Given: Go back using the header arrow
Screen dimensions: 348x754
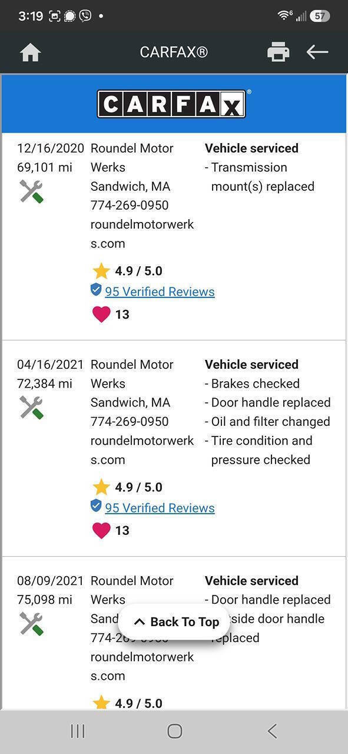Looking at the screenshot, I should tap(317, 52).
